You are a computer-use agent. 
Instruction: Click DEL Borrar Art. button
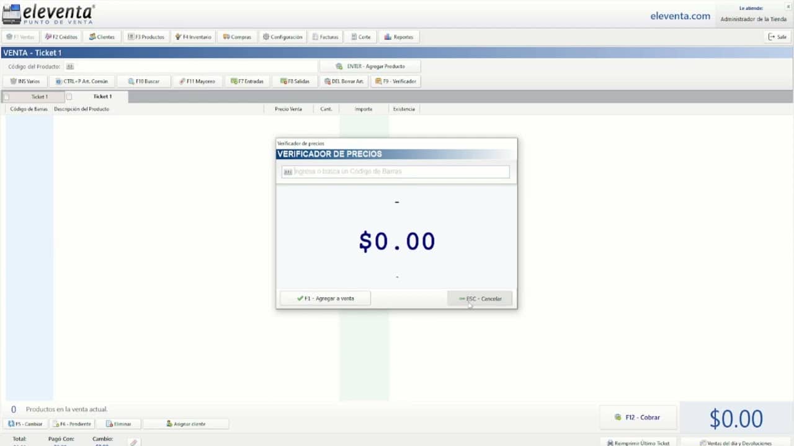(344, 81)
